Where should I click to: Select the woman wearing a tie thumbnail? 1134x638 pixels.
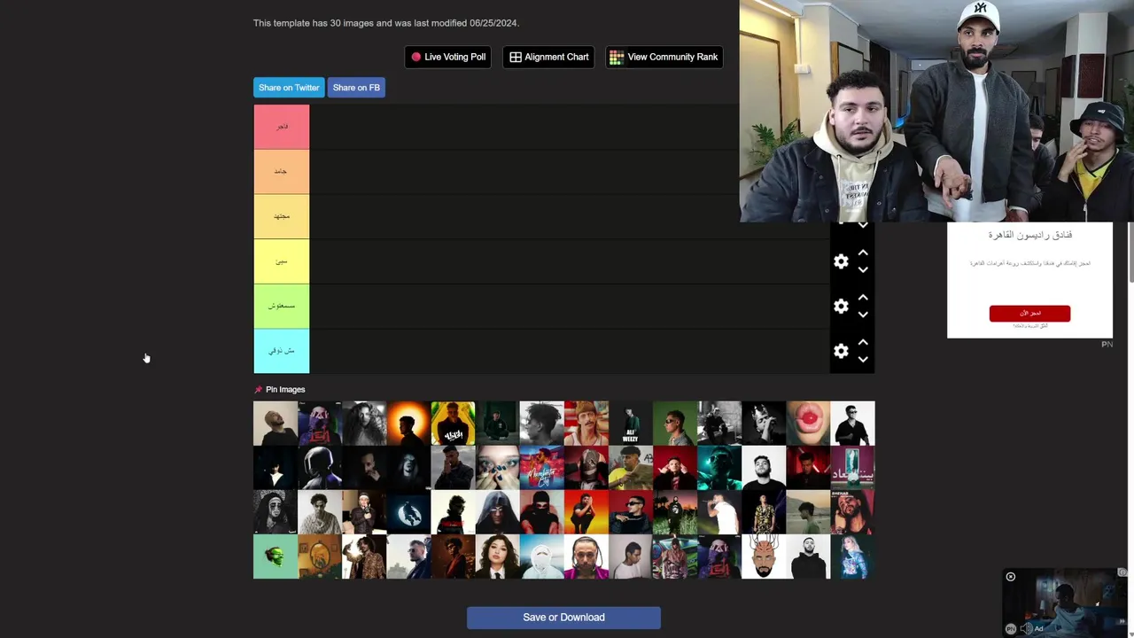coord(497,556)
